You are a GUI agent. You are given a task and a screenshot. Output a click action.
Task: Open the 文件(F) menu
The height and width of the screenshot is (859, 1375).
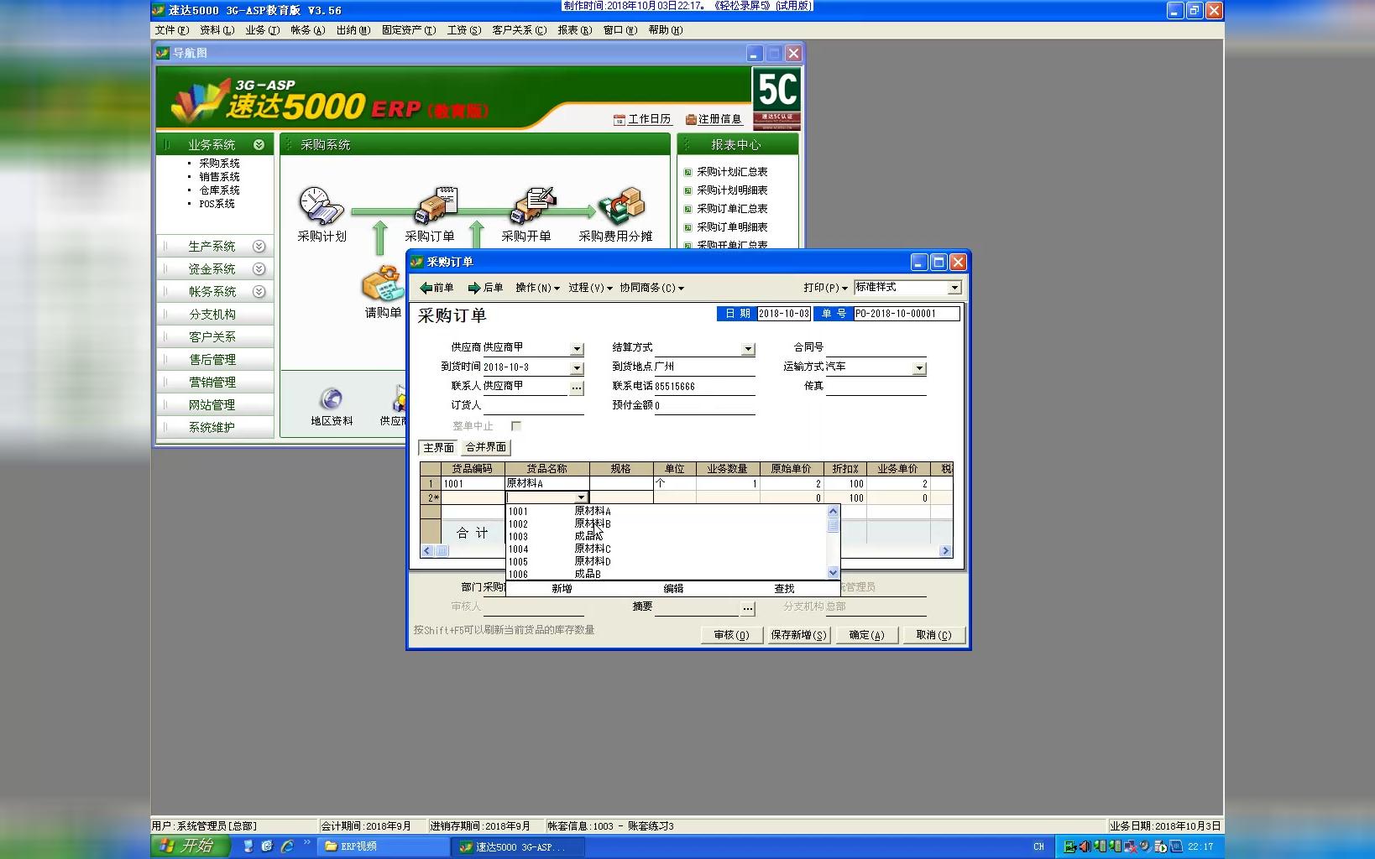pyautogui.click(x=172, y=30)
